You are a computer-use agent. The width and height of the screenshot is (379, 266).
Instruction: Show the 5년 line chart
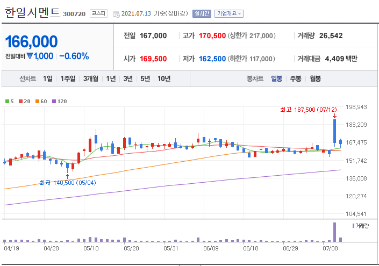pyautogui.click(x=145, y=78)
